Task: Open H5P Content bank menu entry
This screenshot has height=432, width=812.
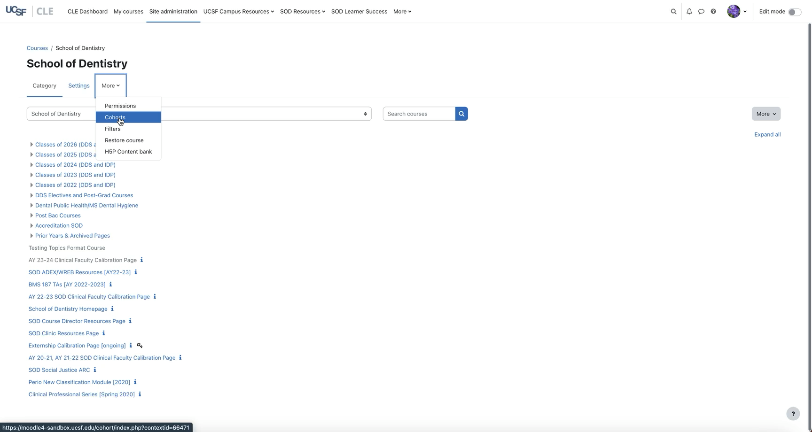Action: click(x=128, y=151)
